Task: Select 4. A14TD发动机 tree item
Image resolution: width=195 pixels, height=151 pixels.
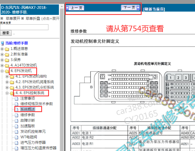Action: pyautogui.click(x=24, y=65)
